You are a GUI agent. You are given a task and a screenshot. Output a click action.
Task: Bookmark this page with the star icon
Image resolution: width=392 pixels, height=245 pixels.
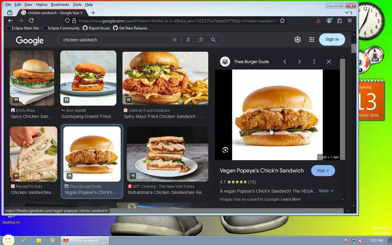point(282,21)
